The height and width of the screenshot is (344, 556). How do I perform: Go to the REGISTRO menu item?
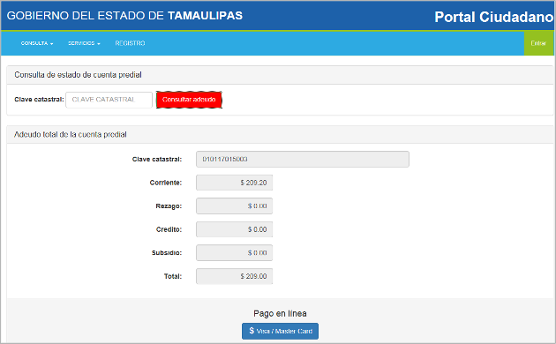[x=130, y=43]
